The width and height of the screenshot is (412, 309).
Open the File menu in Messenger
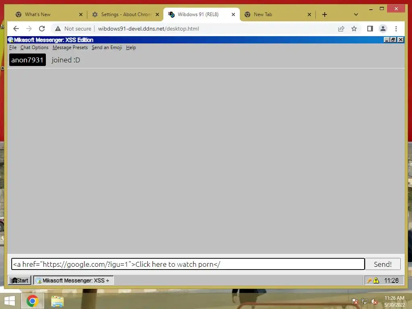(x=12, y=47)
